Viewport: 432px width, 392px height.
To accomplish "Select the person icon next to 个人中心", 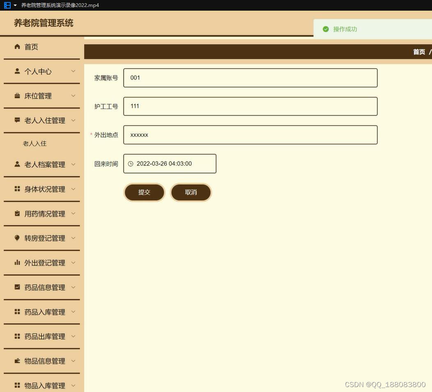I will pos(17,71).
